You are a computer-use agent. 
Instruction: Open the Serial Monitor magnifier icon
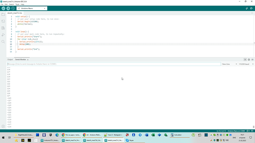251,8
